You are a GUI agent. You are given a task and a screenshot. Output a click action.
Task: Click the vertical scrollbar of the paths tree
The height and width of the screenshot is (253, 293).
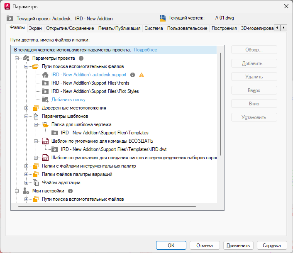coord(220,104)
